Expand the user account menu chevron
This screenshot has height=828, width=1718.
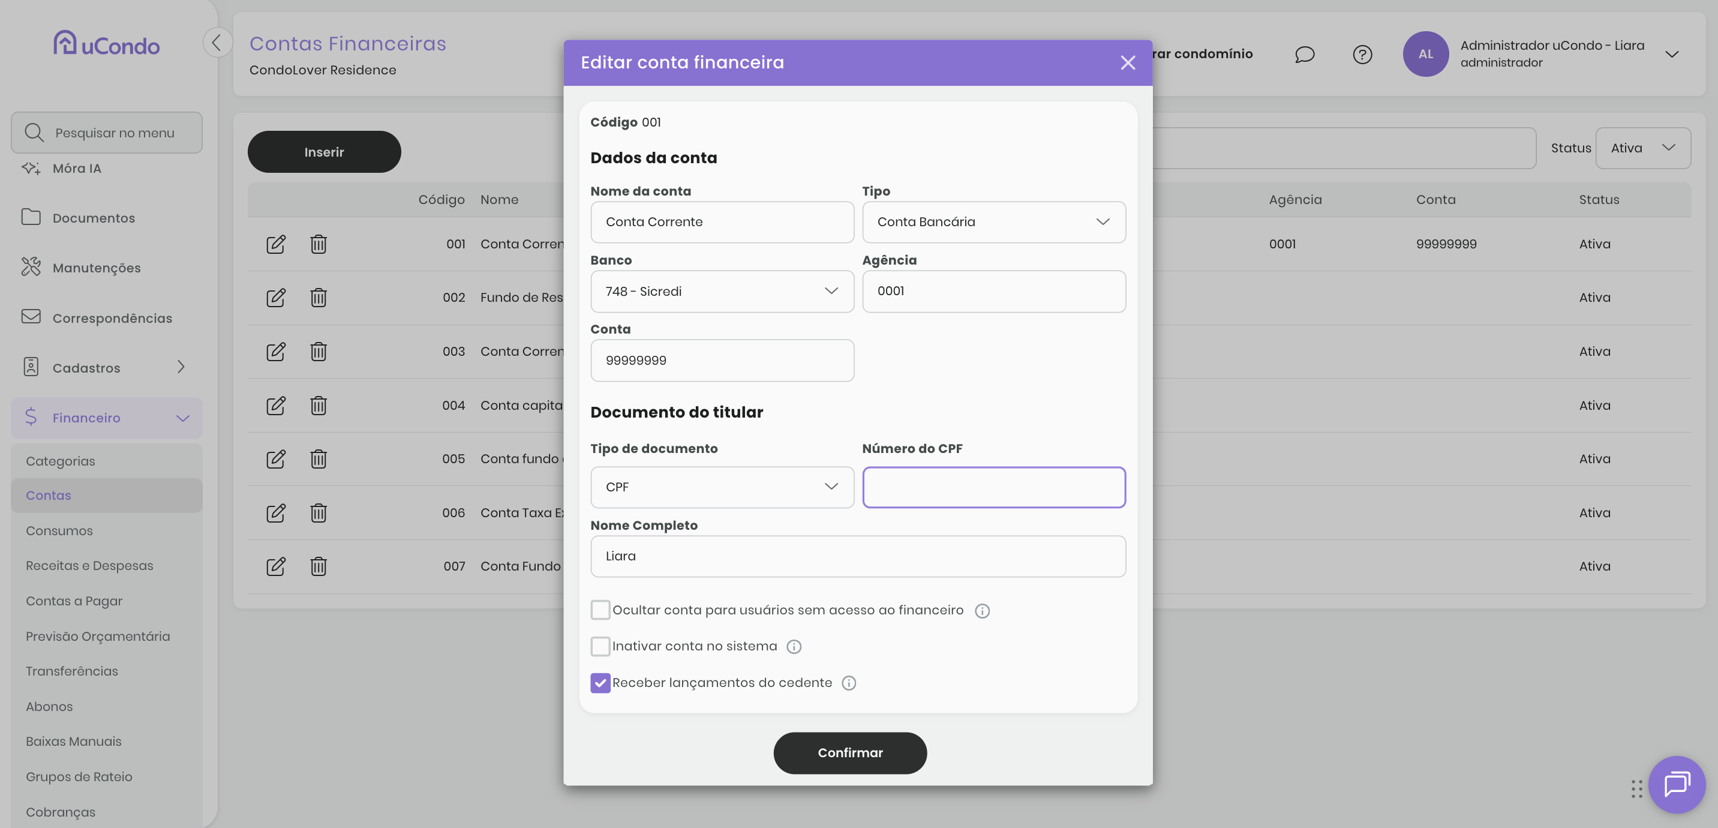[1671, 54]
